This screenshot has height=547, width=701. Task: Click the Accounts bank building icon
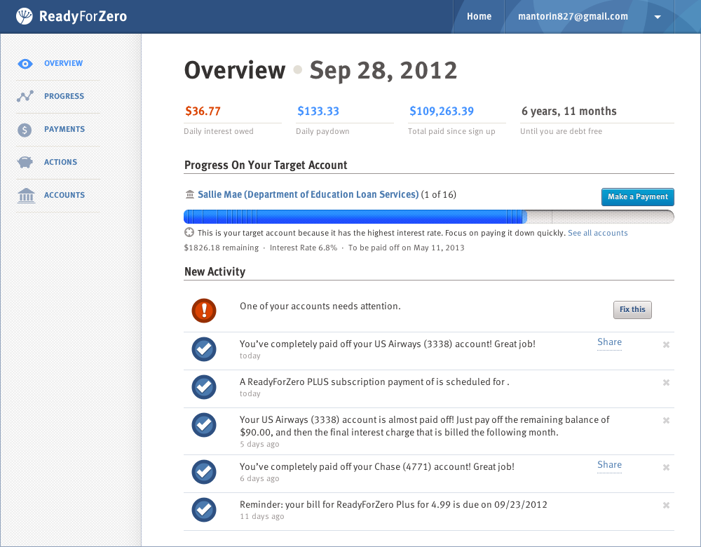click(26, 196)
